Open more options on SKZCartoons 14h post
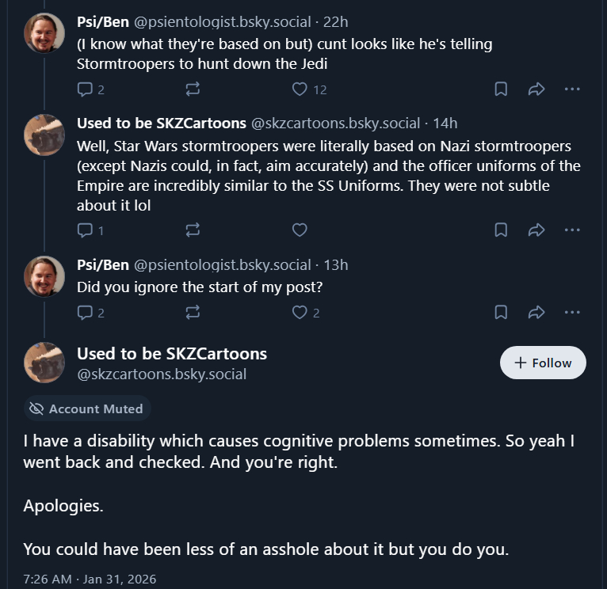Image resolution: width=607 pixels, height=589 pixels. click(x=572, y=230)
